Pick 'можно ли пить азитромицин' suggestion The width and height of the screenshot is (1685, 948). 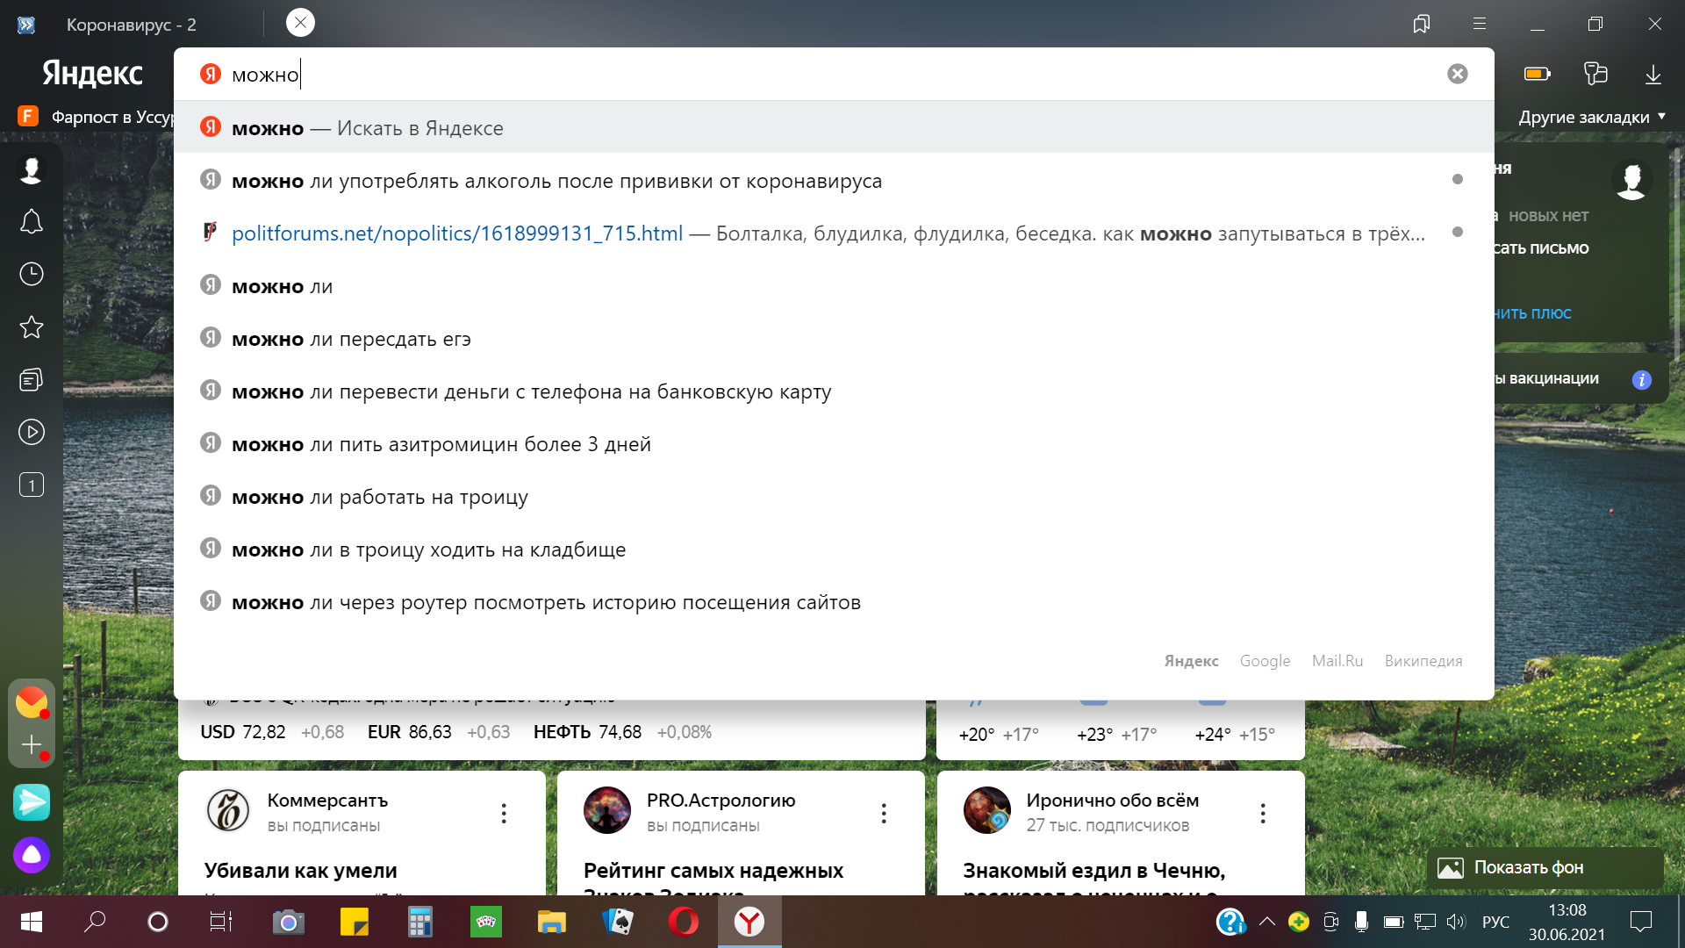click(x=834, y=443)
